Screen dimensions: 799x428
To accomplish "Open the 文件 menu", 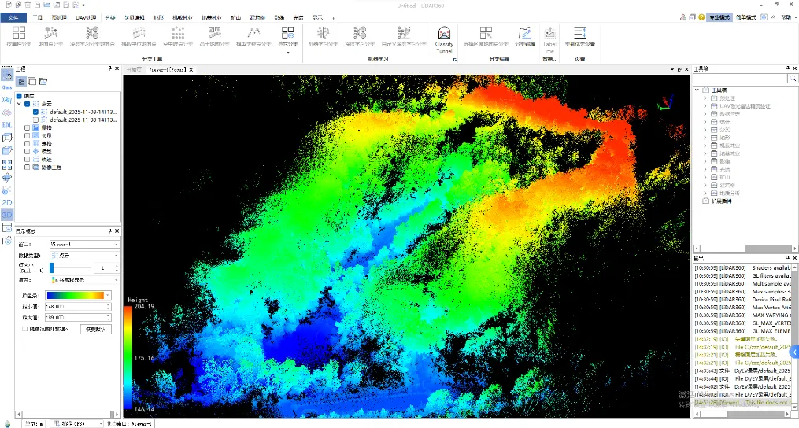I will pos(13,17).
